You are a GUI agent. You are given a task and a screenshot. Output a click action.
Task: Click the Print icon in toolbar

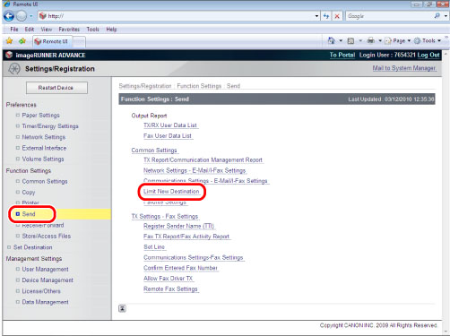371,40
